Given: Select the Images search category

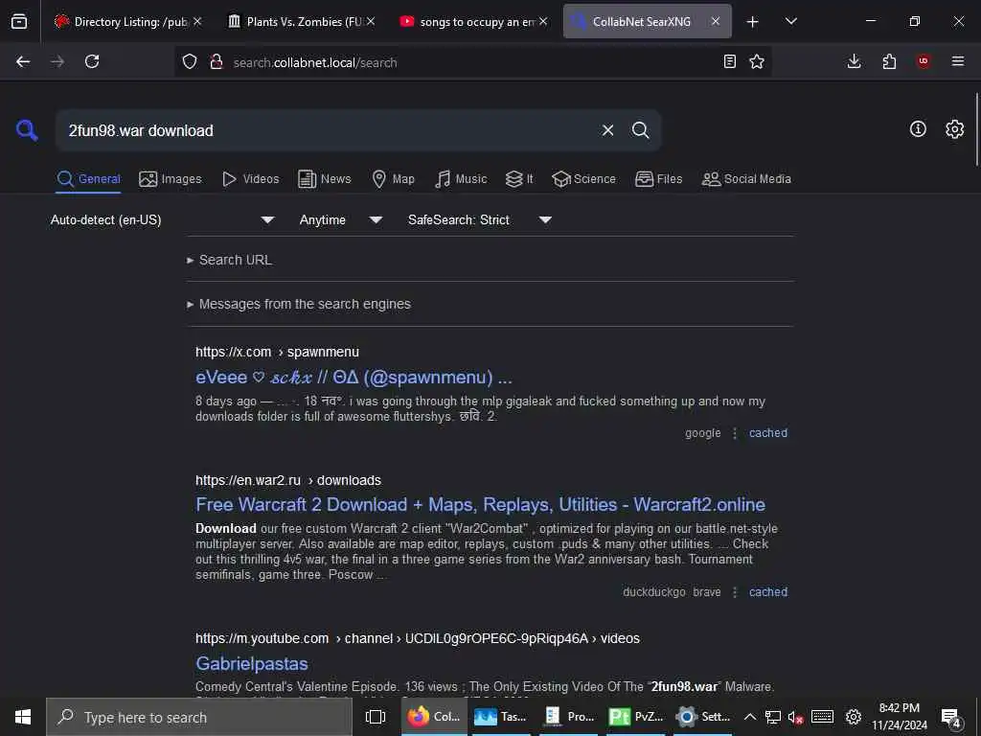Looking at the screenshot, I should (171, 179).
